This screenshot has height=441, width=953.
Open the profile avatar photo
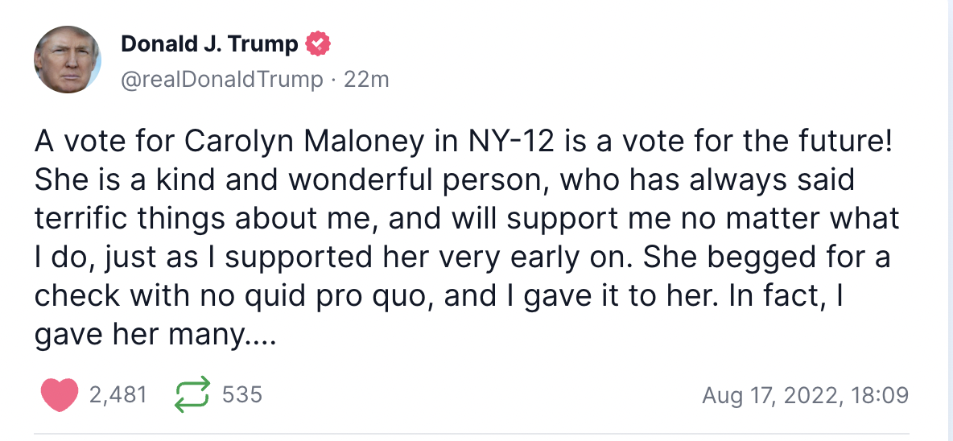(x=68, y=60)
